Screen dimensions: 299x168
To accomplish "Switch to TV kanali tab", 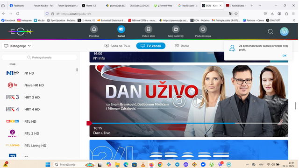I will point(150,46).
